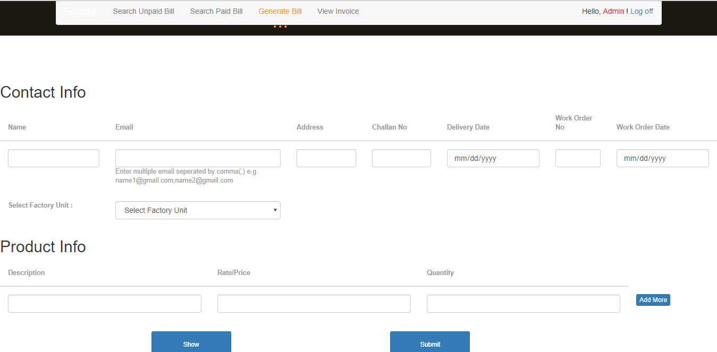Open the Search Unpaid Bill page
This screenshot has height=352, width=717.
[144, 11]
